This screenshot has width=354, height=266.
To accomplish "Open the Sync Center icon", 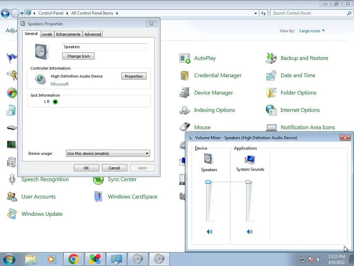I will pos(99,180).
